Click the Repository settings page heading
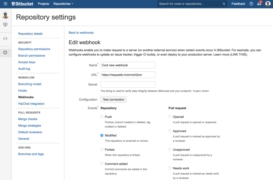273x180 pixels. pyautogui.click(x=46, y=17)
